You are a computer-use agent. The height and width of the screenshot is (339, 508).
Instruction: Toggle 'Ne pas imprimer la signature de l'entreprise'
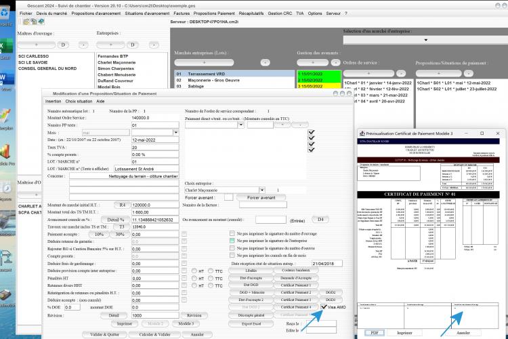[232, 241]
